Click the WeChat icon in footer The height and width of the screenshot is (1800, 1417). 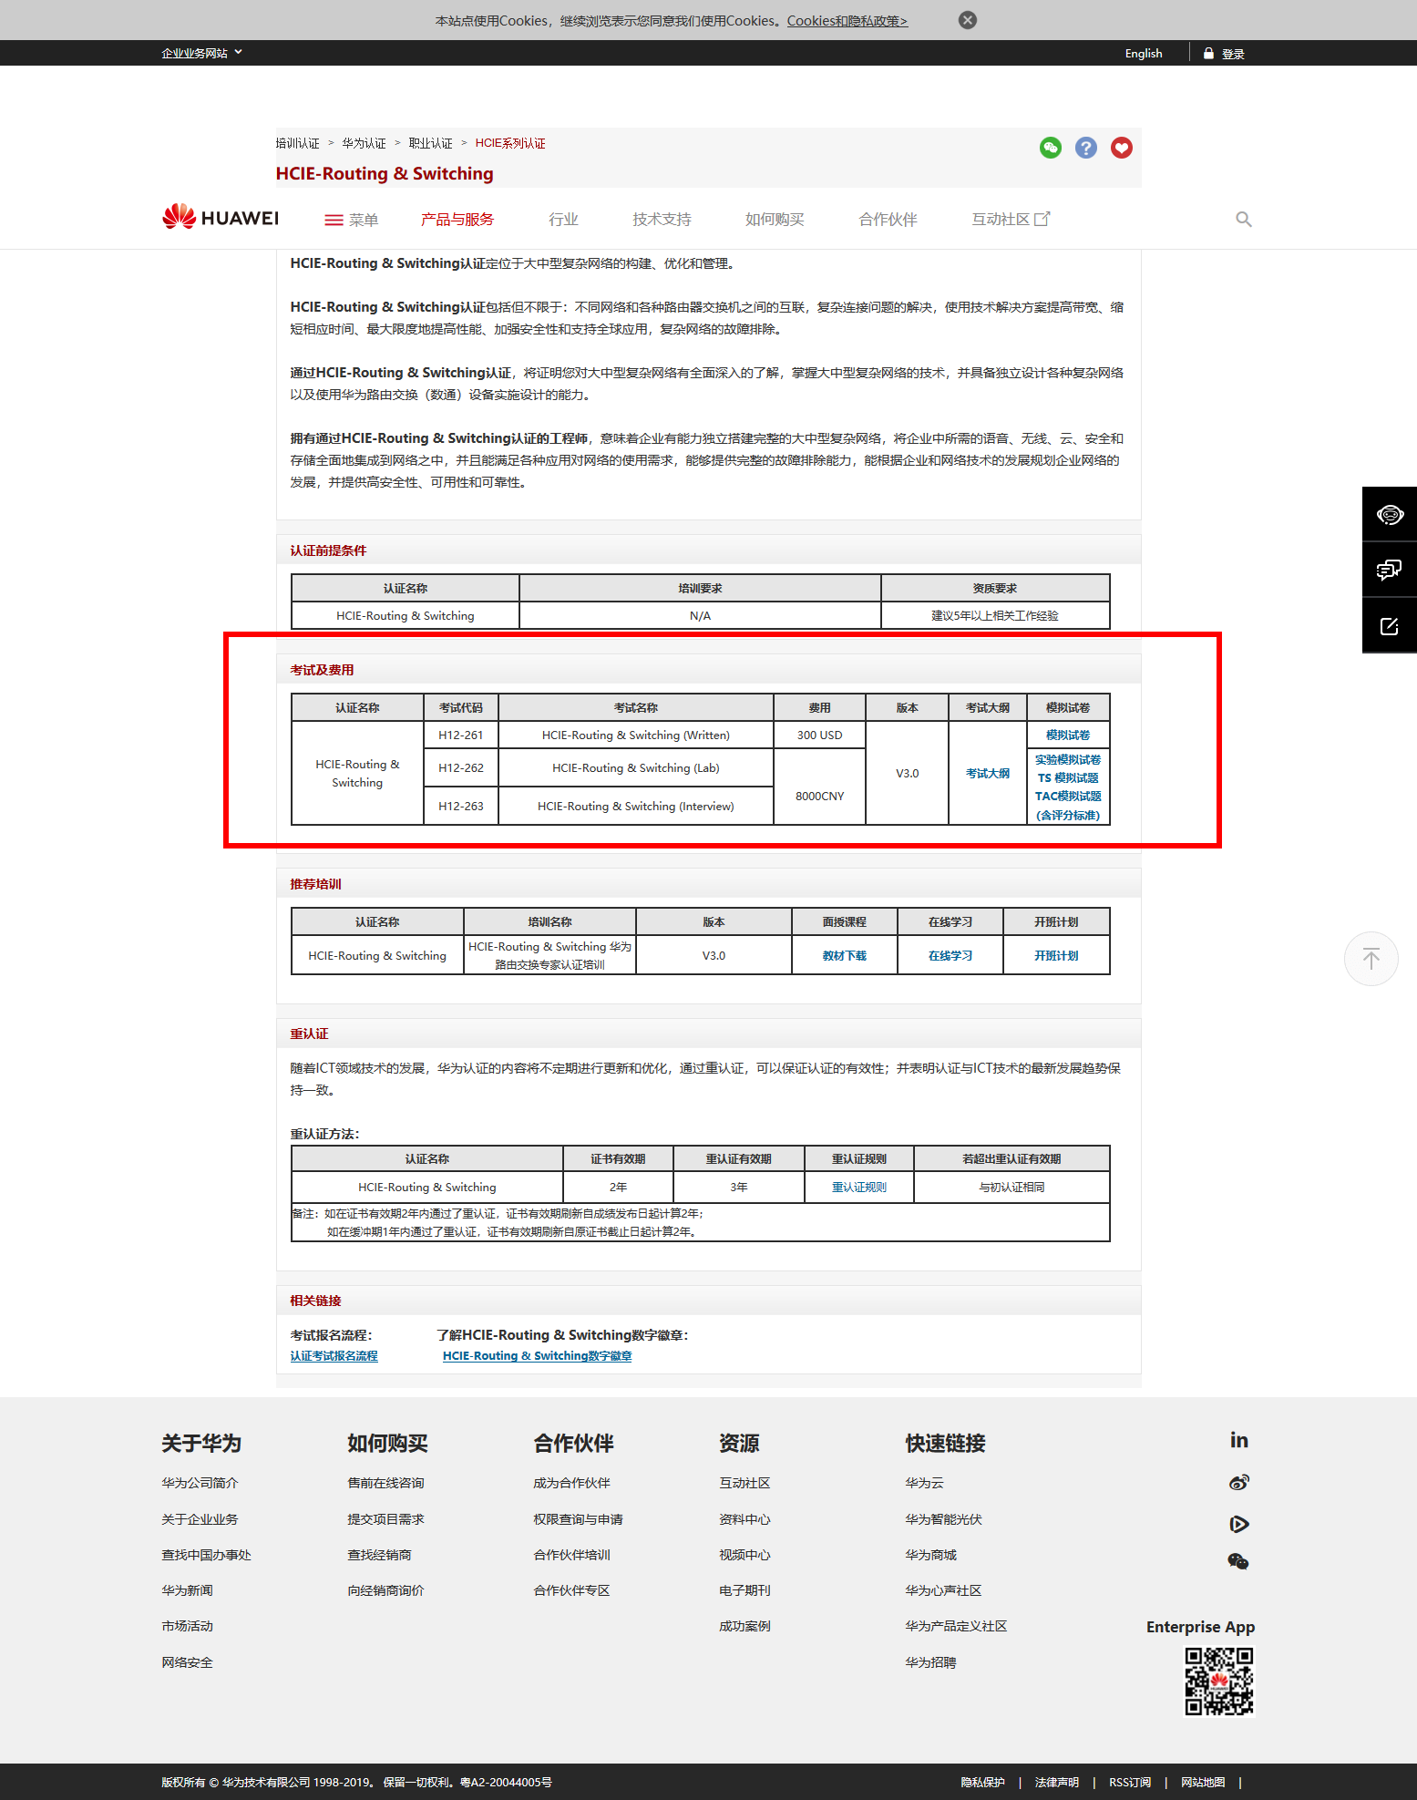point(1238,1562)
